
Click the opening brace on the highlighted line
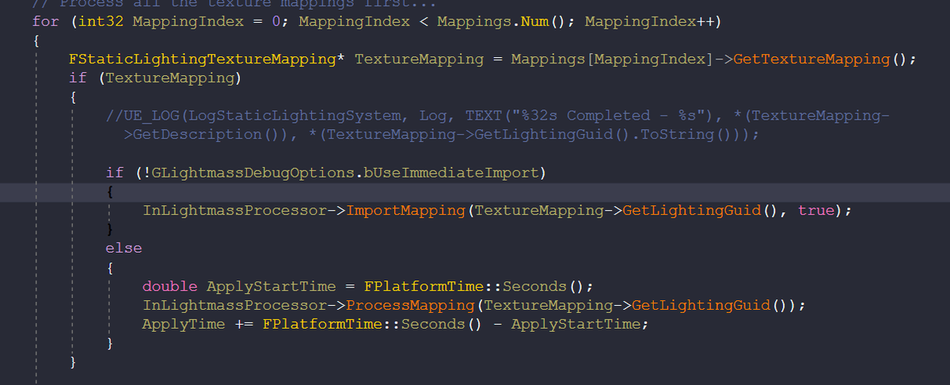tap(110, 192)
